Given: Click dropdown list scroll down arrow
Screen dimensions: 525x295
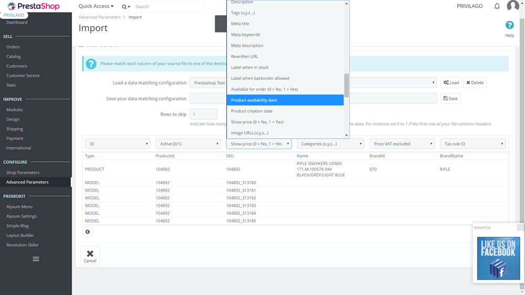Looking at the screenshot, I should coord(346,135).
